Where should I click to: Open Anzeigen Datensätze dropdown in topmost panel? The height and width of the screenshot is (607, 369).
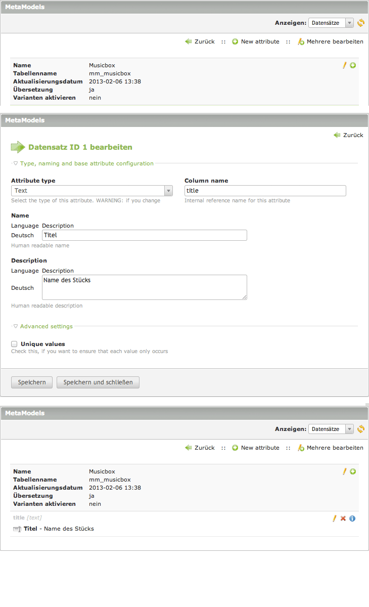(331, 23)
